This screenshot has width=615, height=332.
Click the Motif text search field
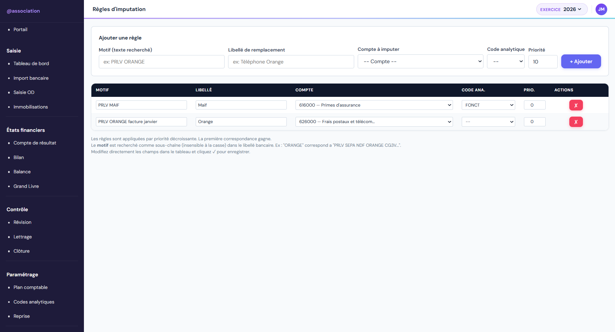161,62
